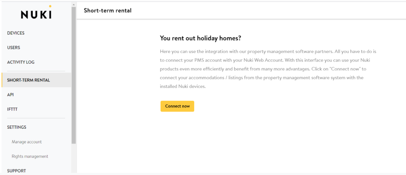Viewport: 406px width, 175px height.
Task: Click the "You rent out holiday homes?" heading
Action: pos(200,38)
